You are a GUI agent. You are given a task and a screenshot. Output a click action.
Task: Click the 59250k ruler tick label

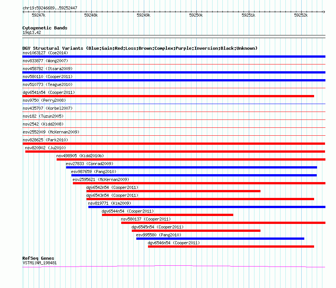tap(196, 15)
